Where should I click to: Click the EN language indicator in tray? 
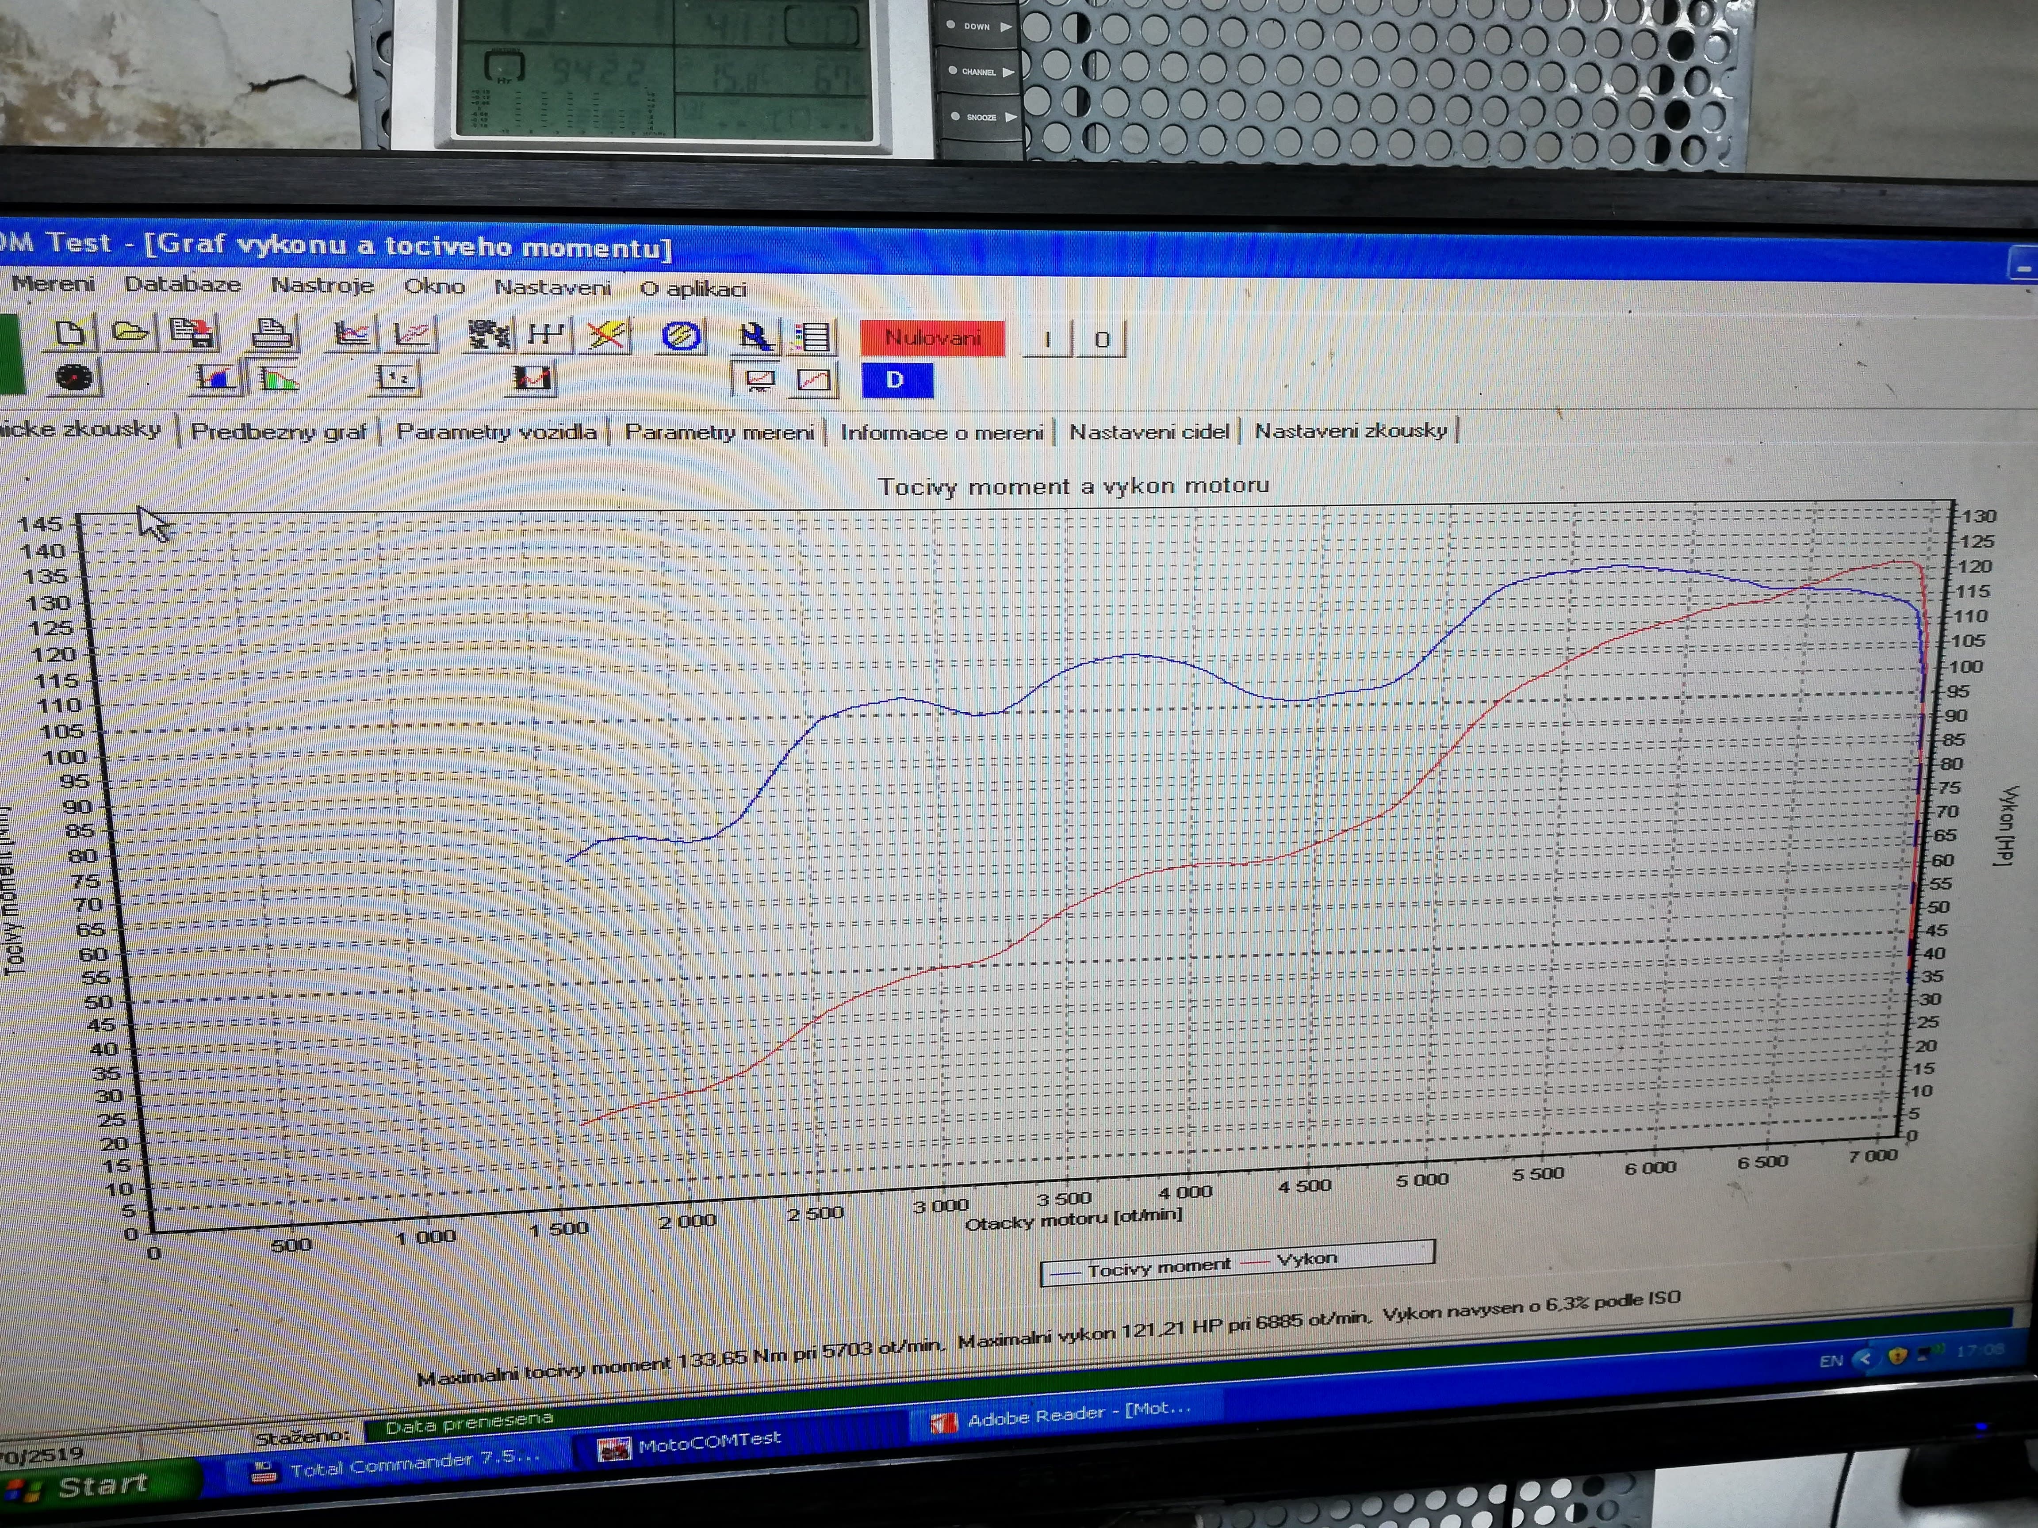click(x=1831, y=1361)
